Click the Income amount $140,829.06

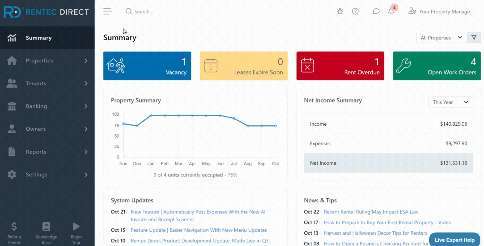(453, 124)
